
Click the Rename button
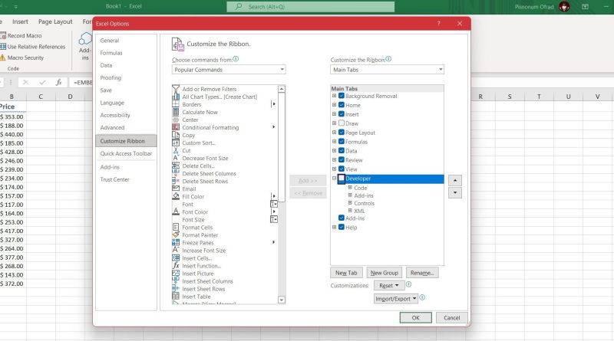[422, 273]
